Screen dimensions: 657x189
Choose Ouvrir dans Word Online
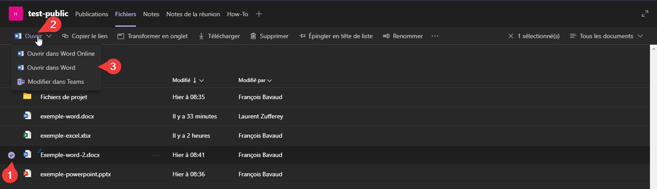61,53
